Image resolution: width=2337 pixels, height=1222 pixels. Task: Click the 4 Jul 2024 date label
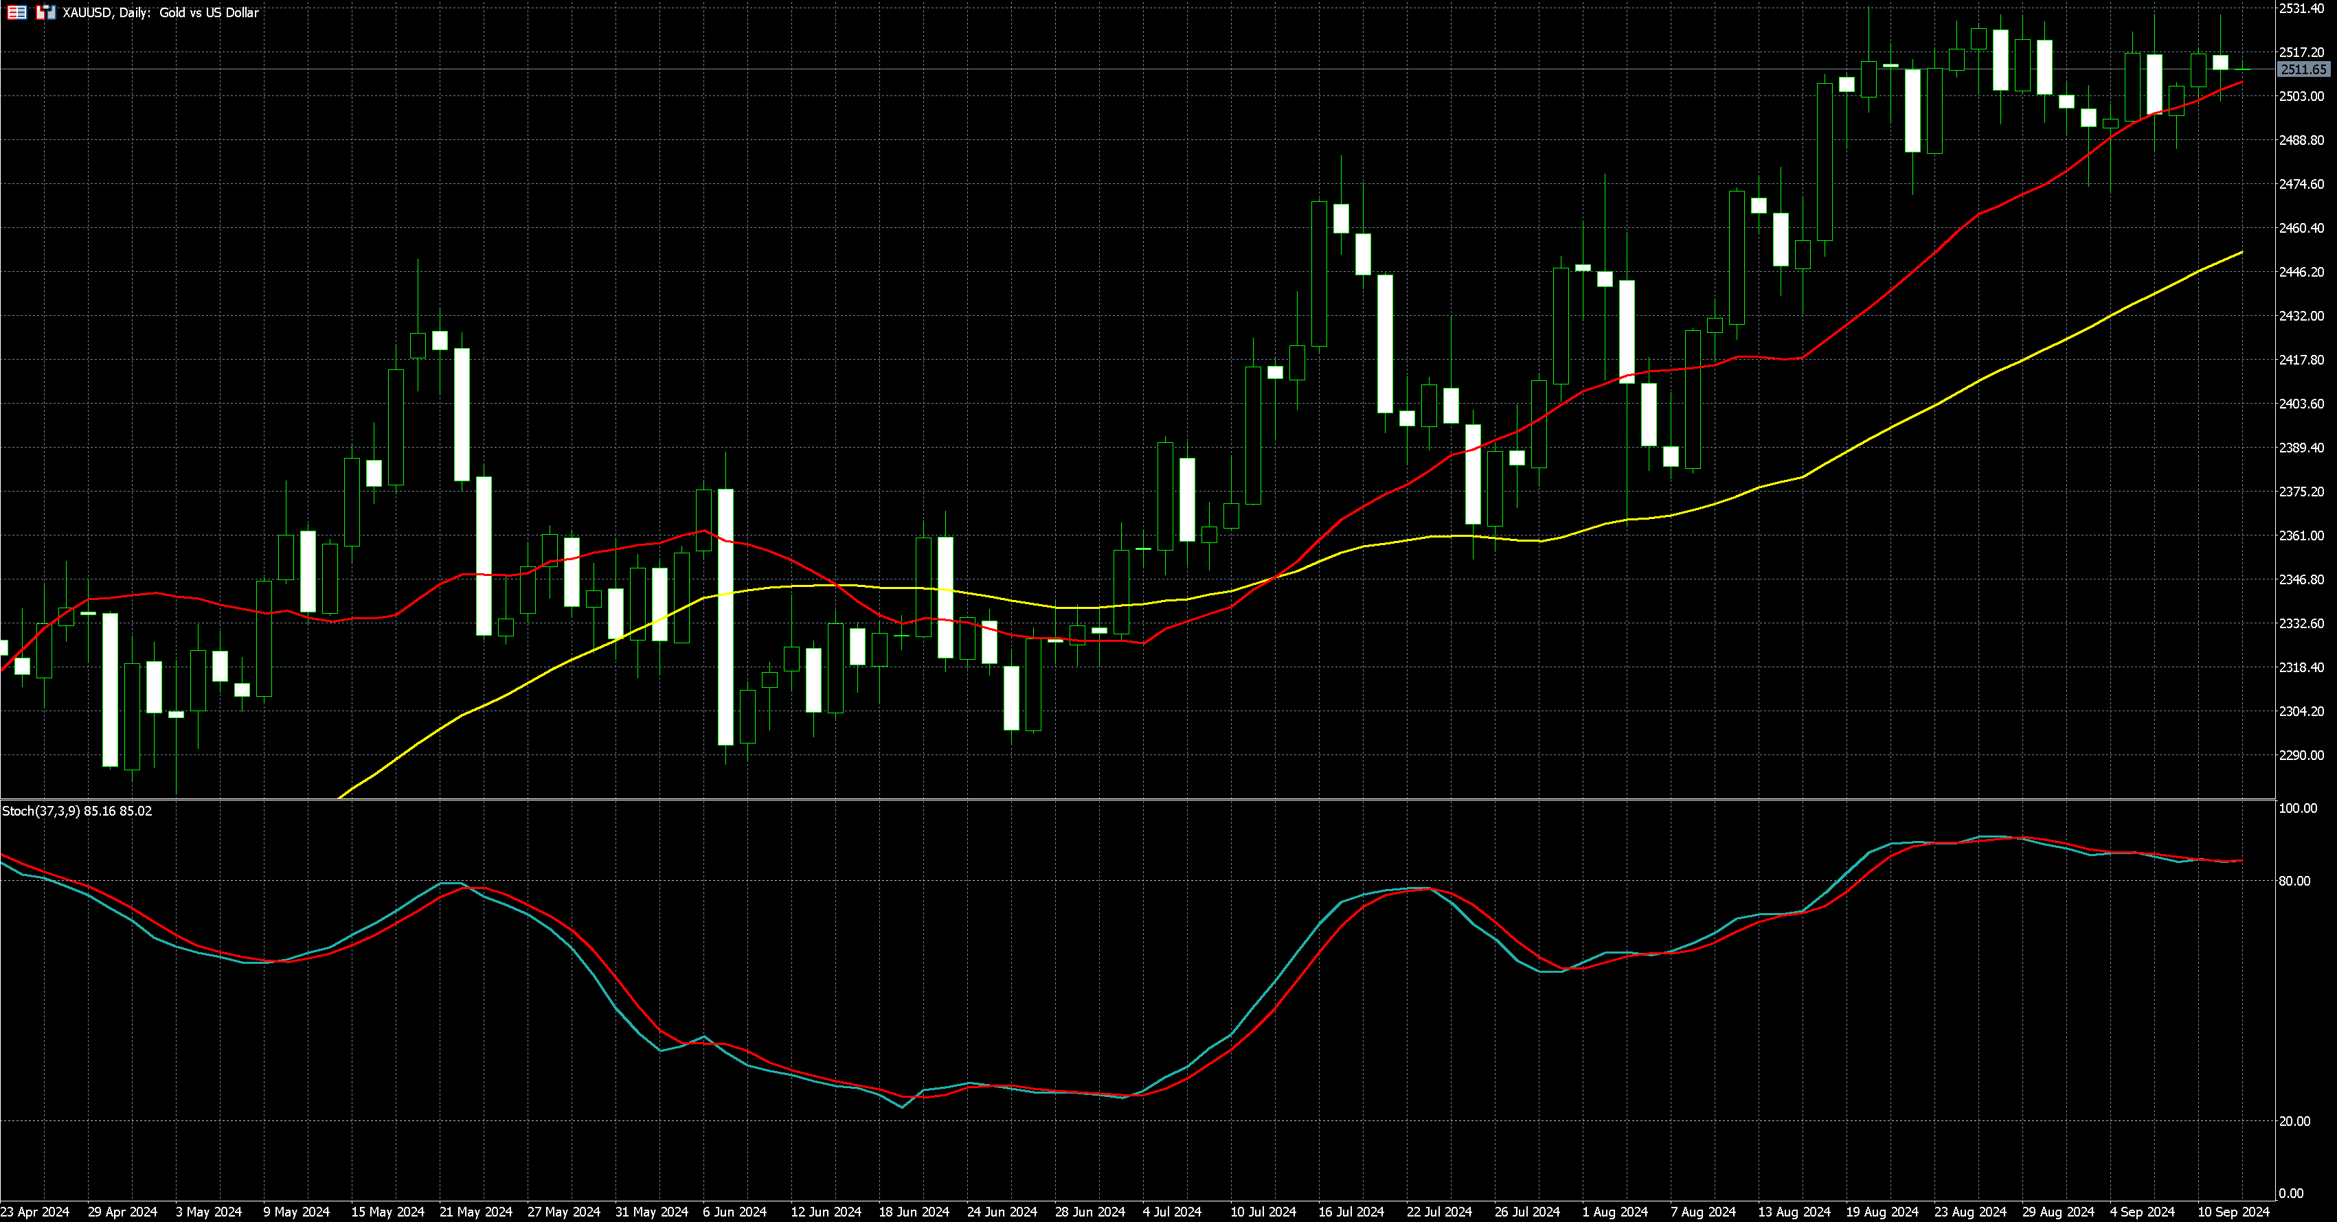(1171, 1211)
